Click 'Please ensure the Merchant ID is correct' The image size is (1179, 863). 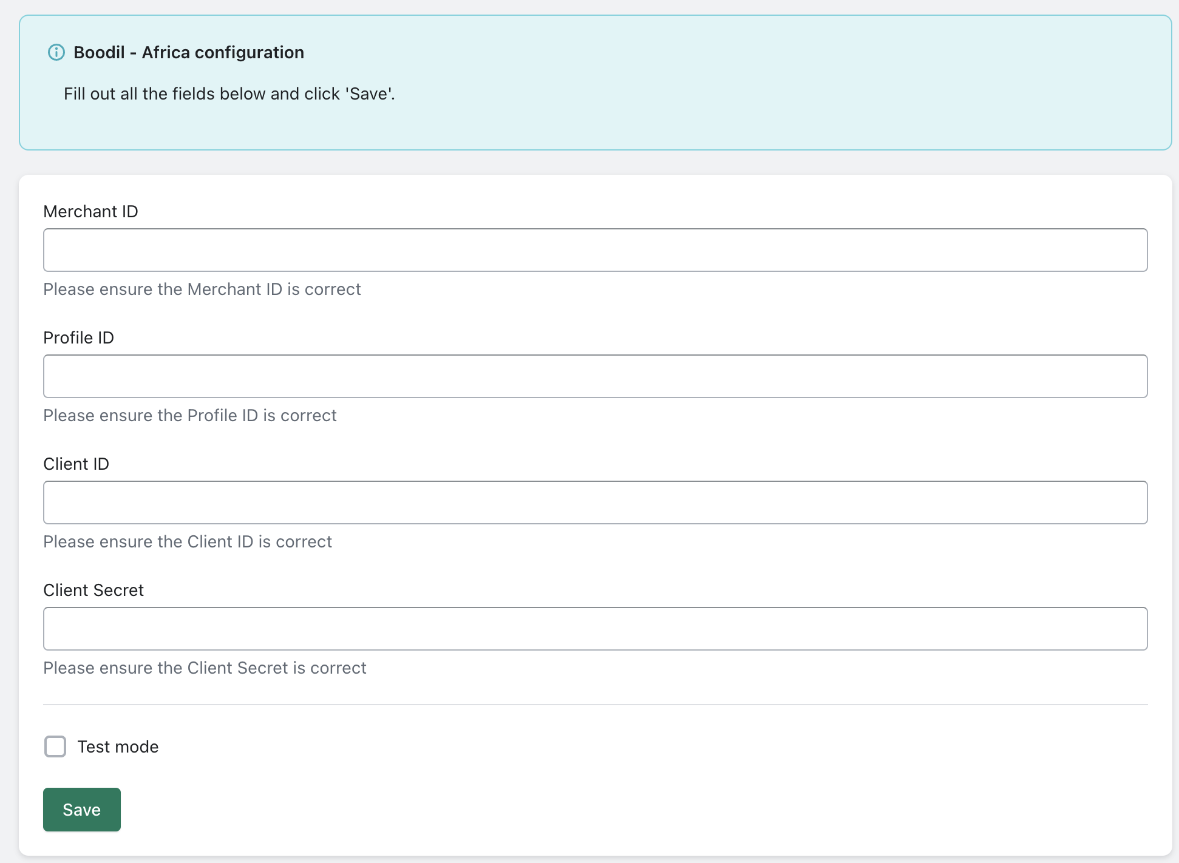point(202,289)
